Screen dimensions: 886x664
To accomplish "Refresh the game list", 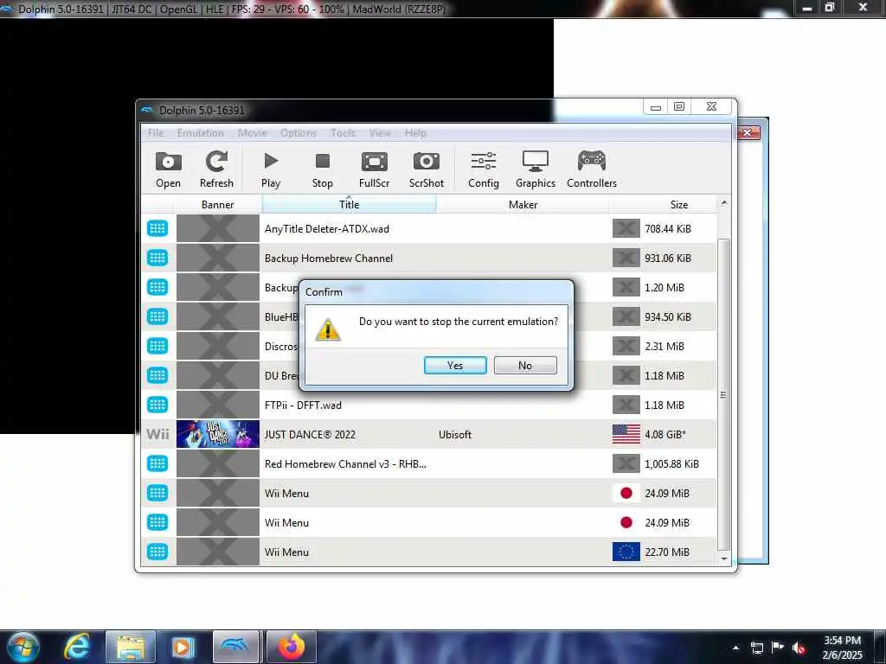I will tap(216, 169).
